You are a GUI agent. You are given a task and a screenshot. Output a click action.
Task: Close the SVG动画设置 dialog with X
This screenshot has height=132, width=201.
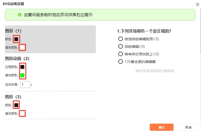(x=197, y=4)
